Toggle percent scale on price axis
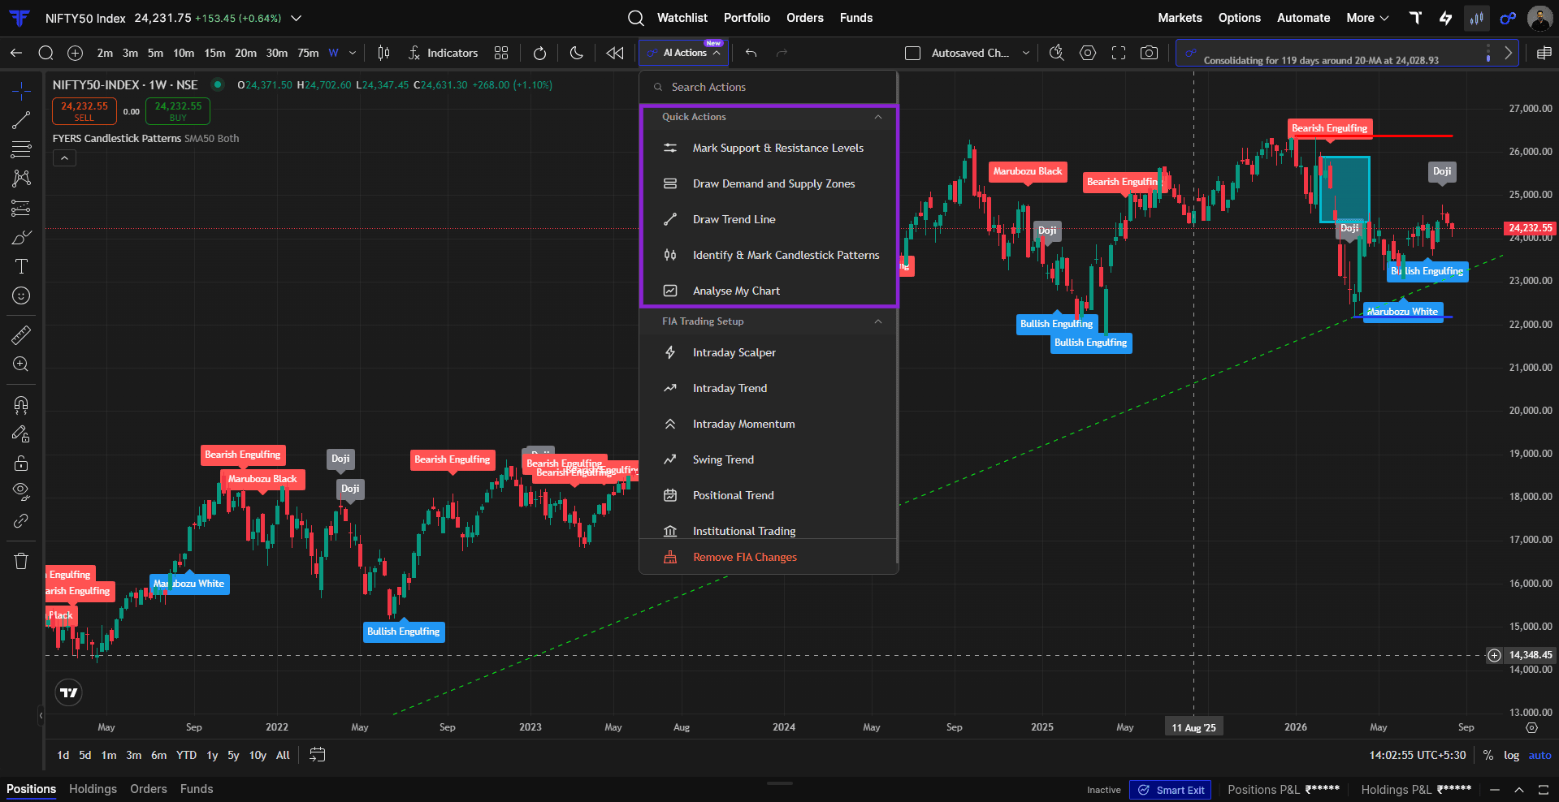The width and height of the screenshot is (1559, 802). point(1488,755)
